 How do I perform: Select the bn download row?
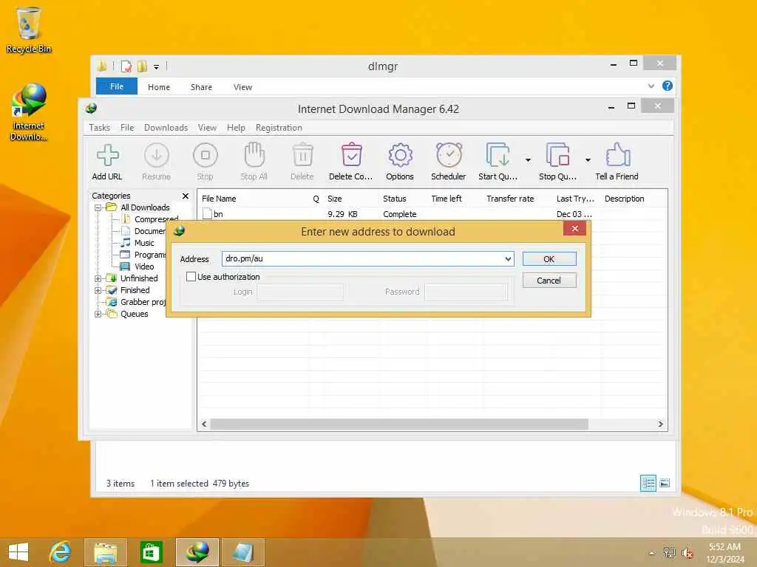click(432, 214)
